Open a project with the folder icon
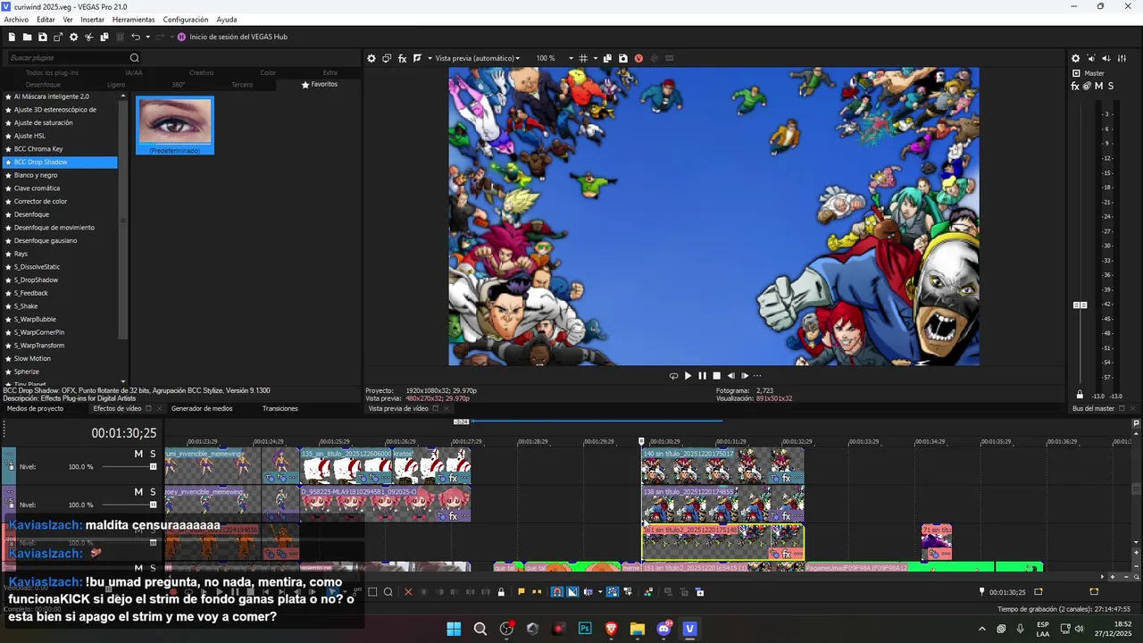This screenshot has height=643, width=1143. click(27, 37)
